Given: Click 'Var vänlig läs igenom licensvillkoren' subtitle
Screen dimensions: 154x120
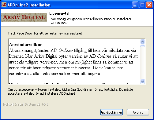Looking at the screenshot, I should click(x=91, y=21).
